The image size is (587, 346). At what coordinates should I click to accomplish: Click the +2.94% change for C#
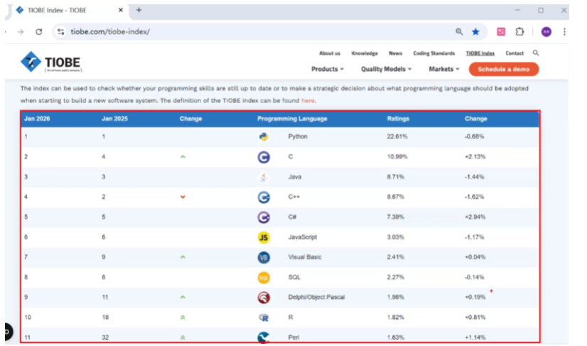click(x=475, y=217)
